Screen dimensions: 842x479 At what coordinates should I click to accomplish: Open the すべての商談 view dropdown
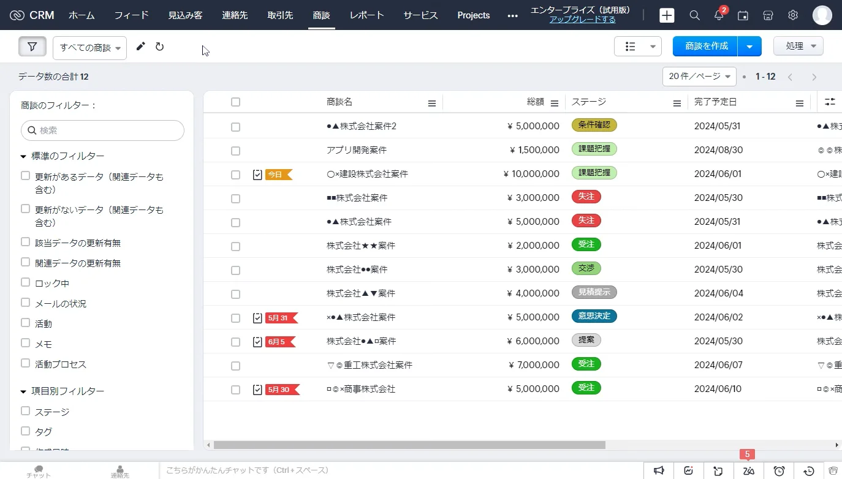tap(90, 48)
